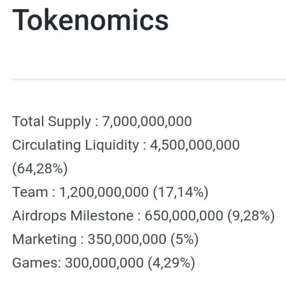Viewport: 286px width, 282px height.
Task: Click the word Supply in the first line
Action: tap(69, 122)
